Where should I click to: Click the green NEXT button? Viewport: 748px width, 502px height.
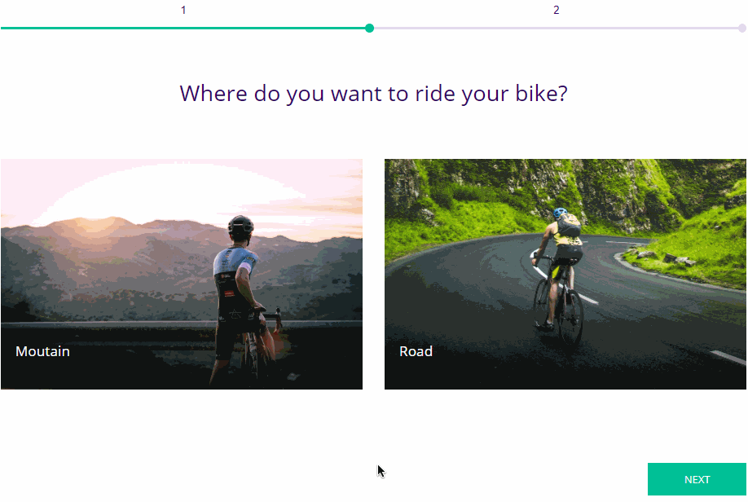click(697, 479)
